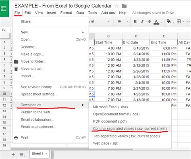Open the Insert menu
This screenshot has height=159, width=191.
coord(52,13)
